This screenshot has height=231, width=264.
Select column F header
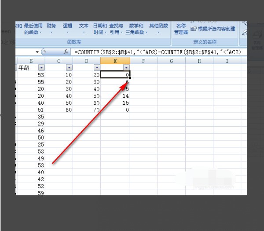[143, 61]
